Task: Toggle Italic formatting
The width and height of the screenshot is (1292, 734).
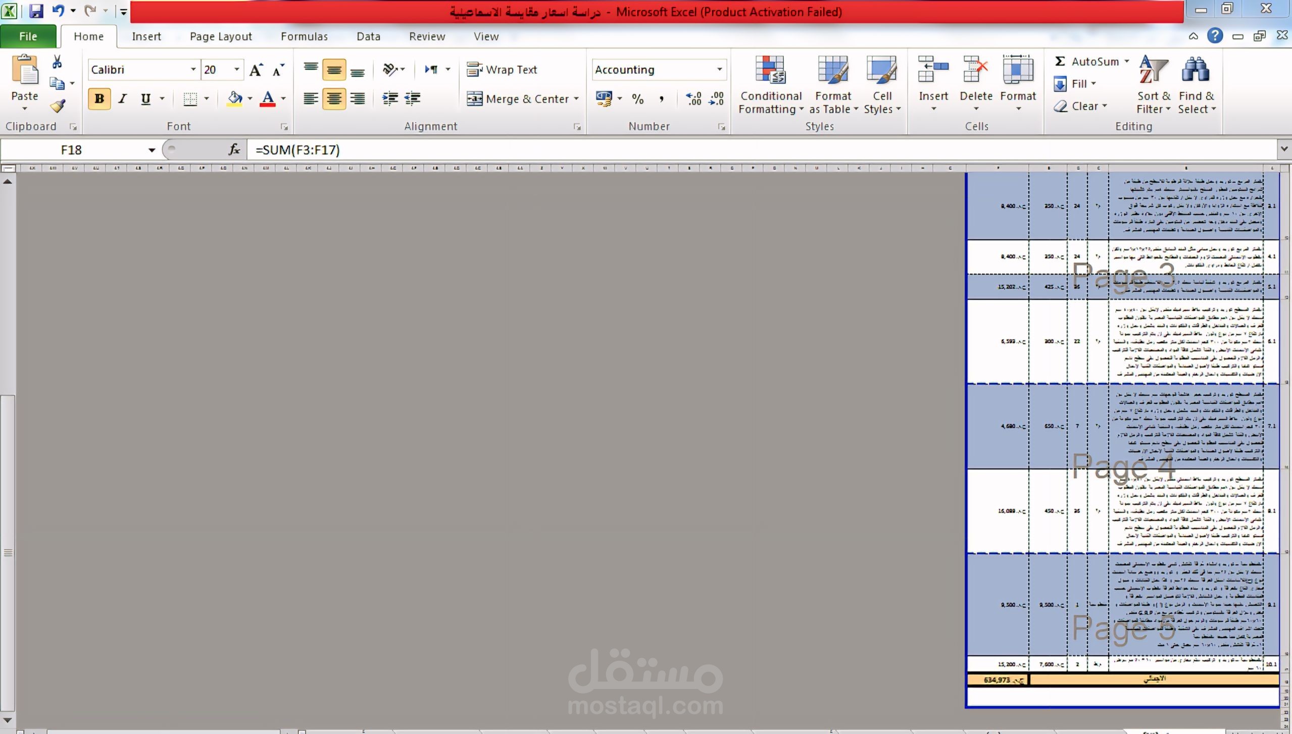Action: pyautogui.click(x=122, y=98)
